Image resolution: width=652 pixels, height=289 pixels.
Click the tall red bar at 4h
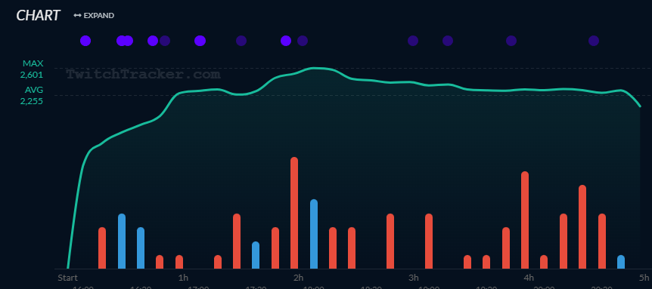525,220
